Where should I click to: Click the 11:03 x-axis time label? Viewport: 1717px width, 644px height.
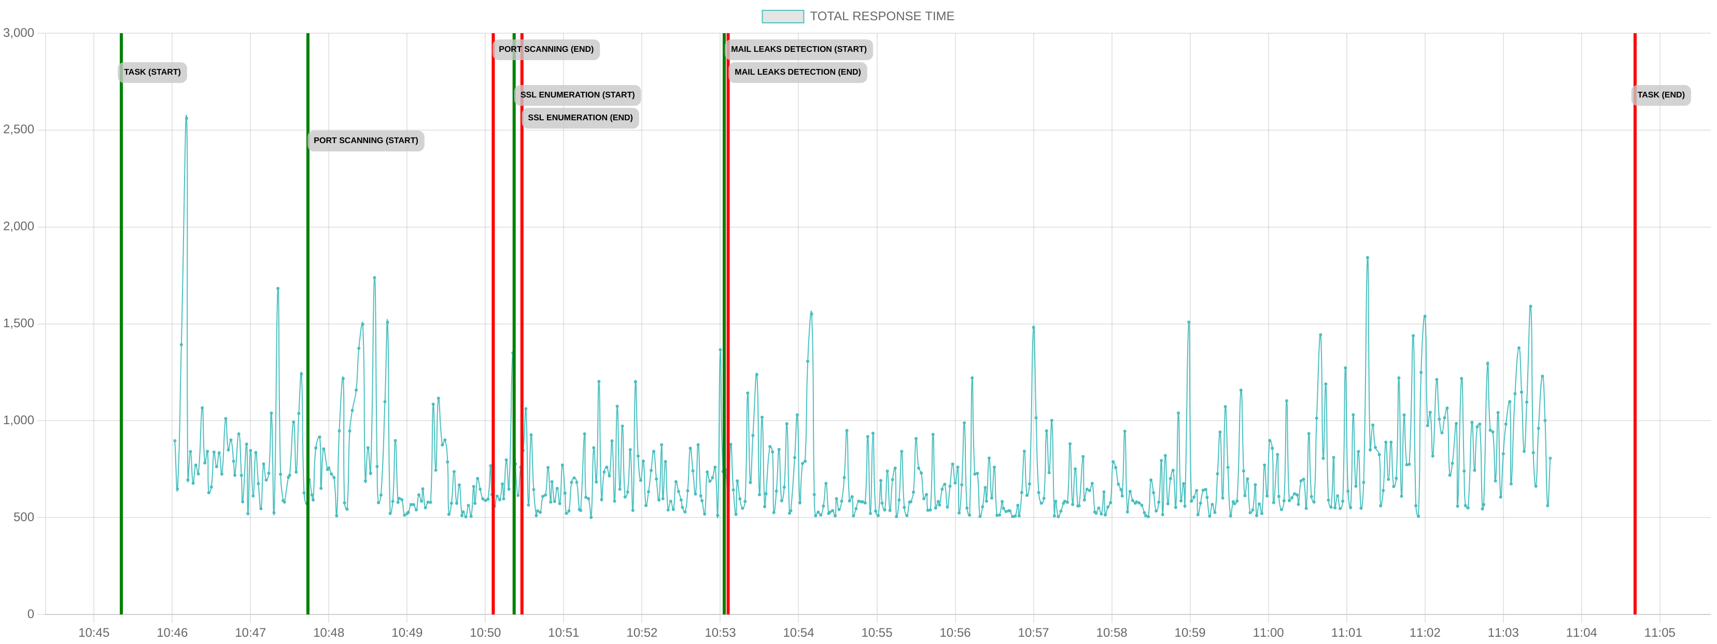(x=1503, y=633)
